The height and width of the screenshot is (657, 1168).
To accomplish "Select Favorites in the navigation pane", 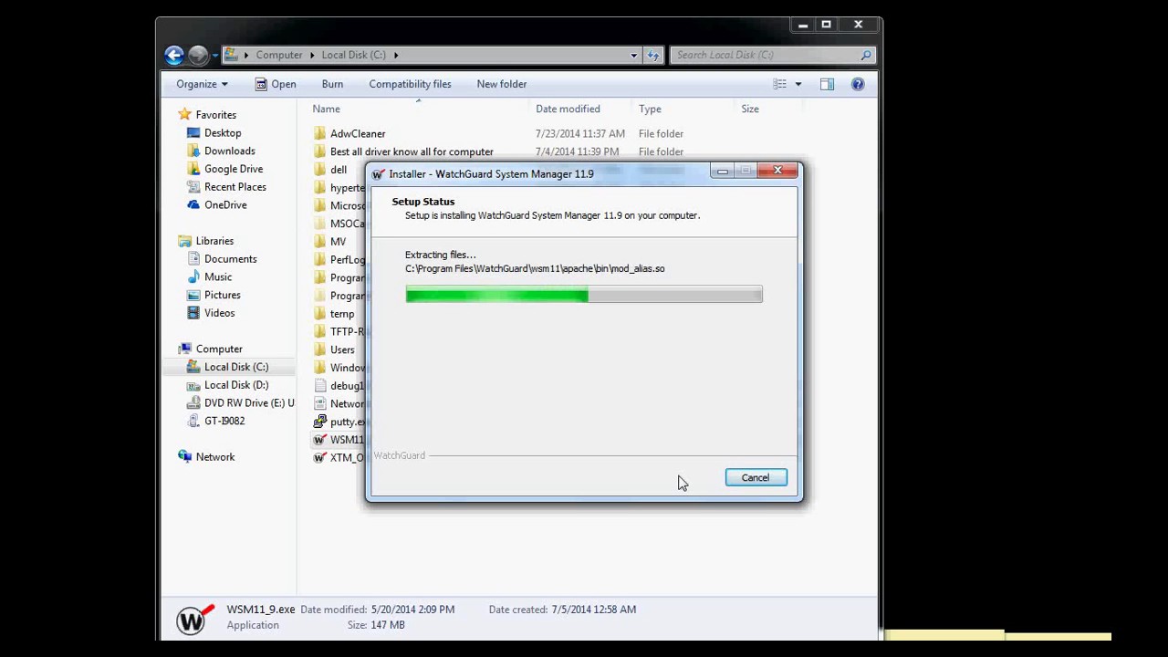I will coord(215,115).
